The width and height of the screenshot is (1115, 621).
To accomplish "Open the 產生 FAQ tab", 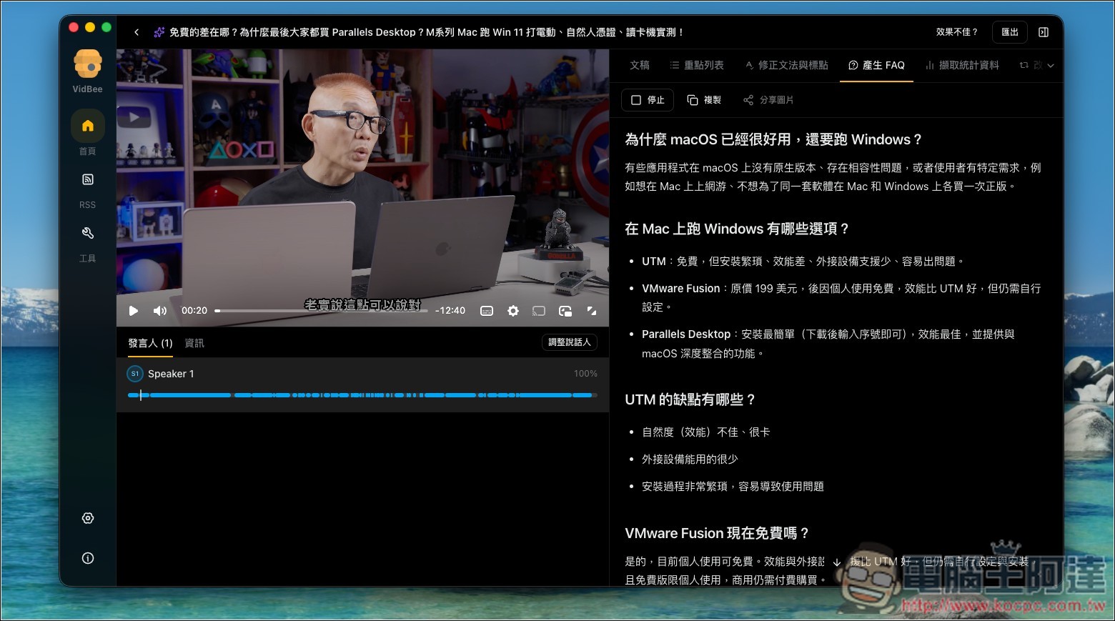I will (x=876, y=65).
